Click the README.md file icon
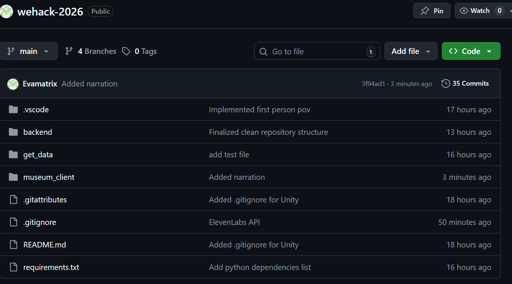This screenshot has width=512, height=284. pyautogui.click(x=13, y=244)
